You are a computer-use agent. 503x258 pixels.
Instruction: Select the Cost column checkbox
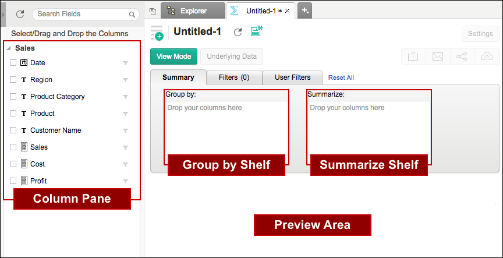[x=13, y=164]
